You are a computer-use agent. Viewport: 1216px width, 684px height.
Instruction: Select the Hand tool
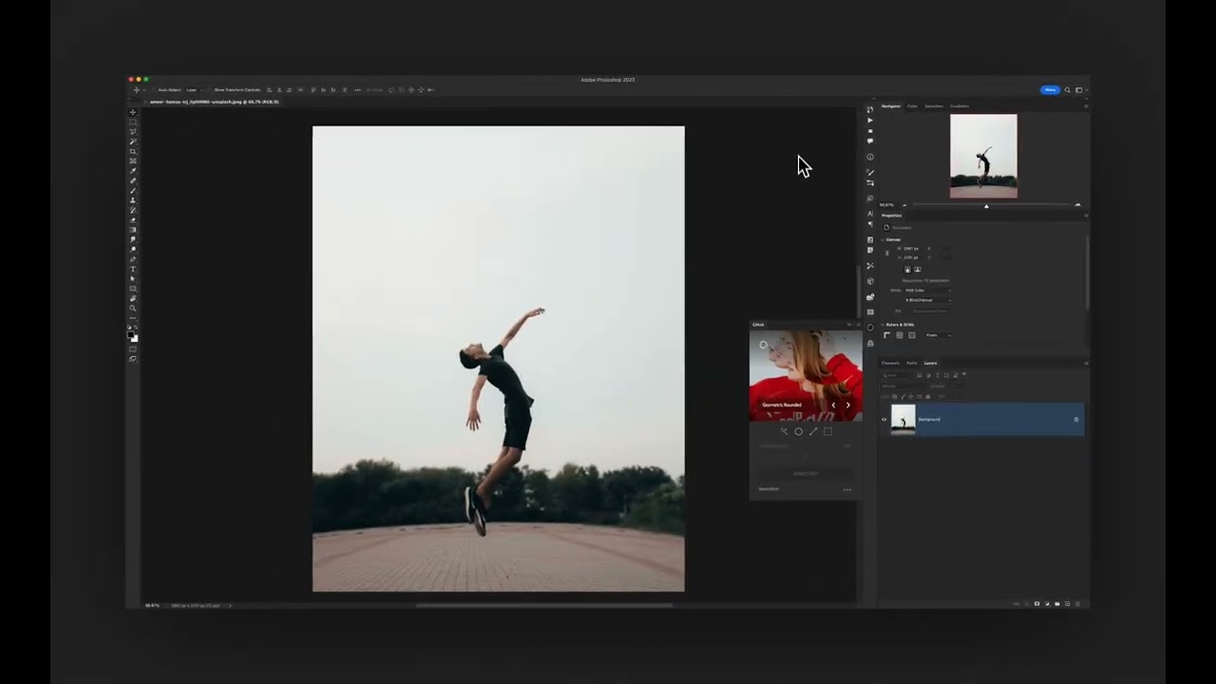click(x=132, y=298)
